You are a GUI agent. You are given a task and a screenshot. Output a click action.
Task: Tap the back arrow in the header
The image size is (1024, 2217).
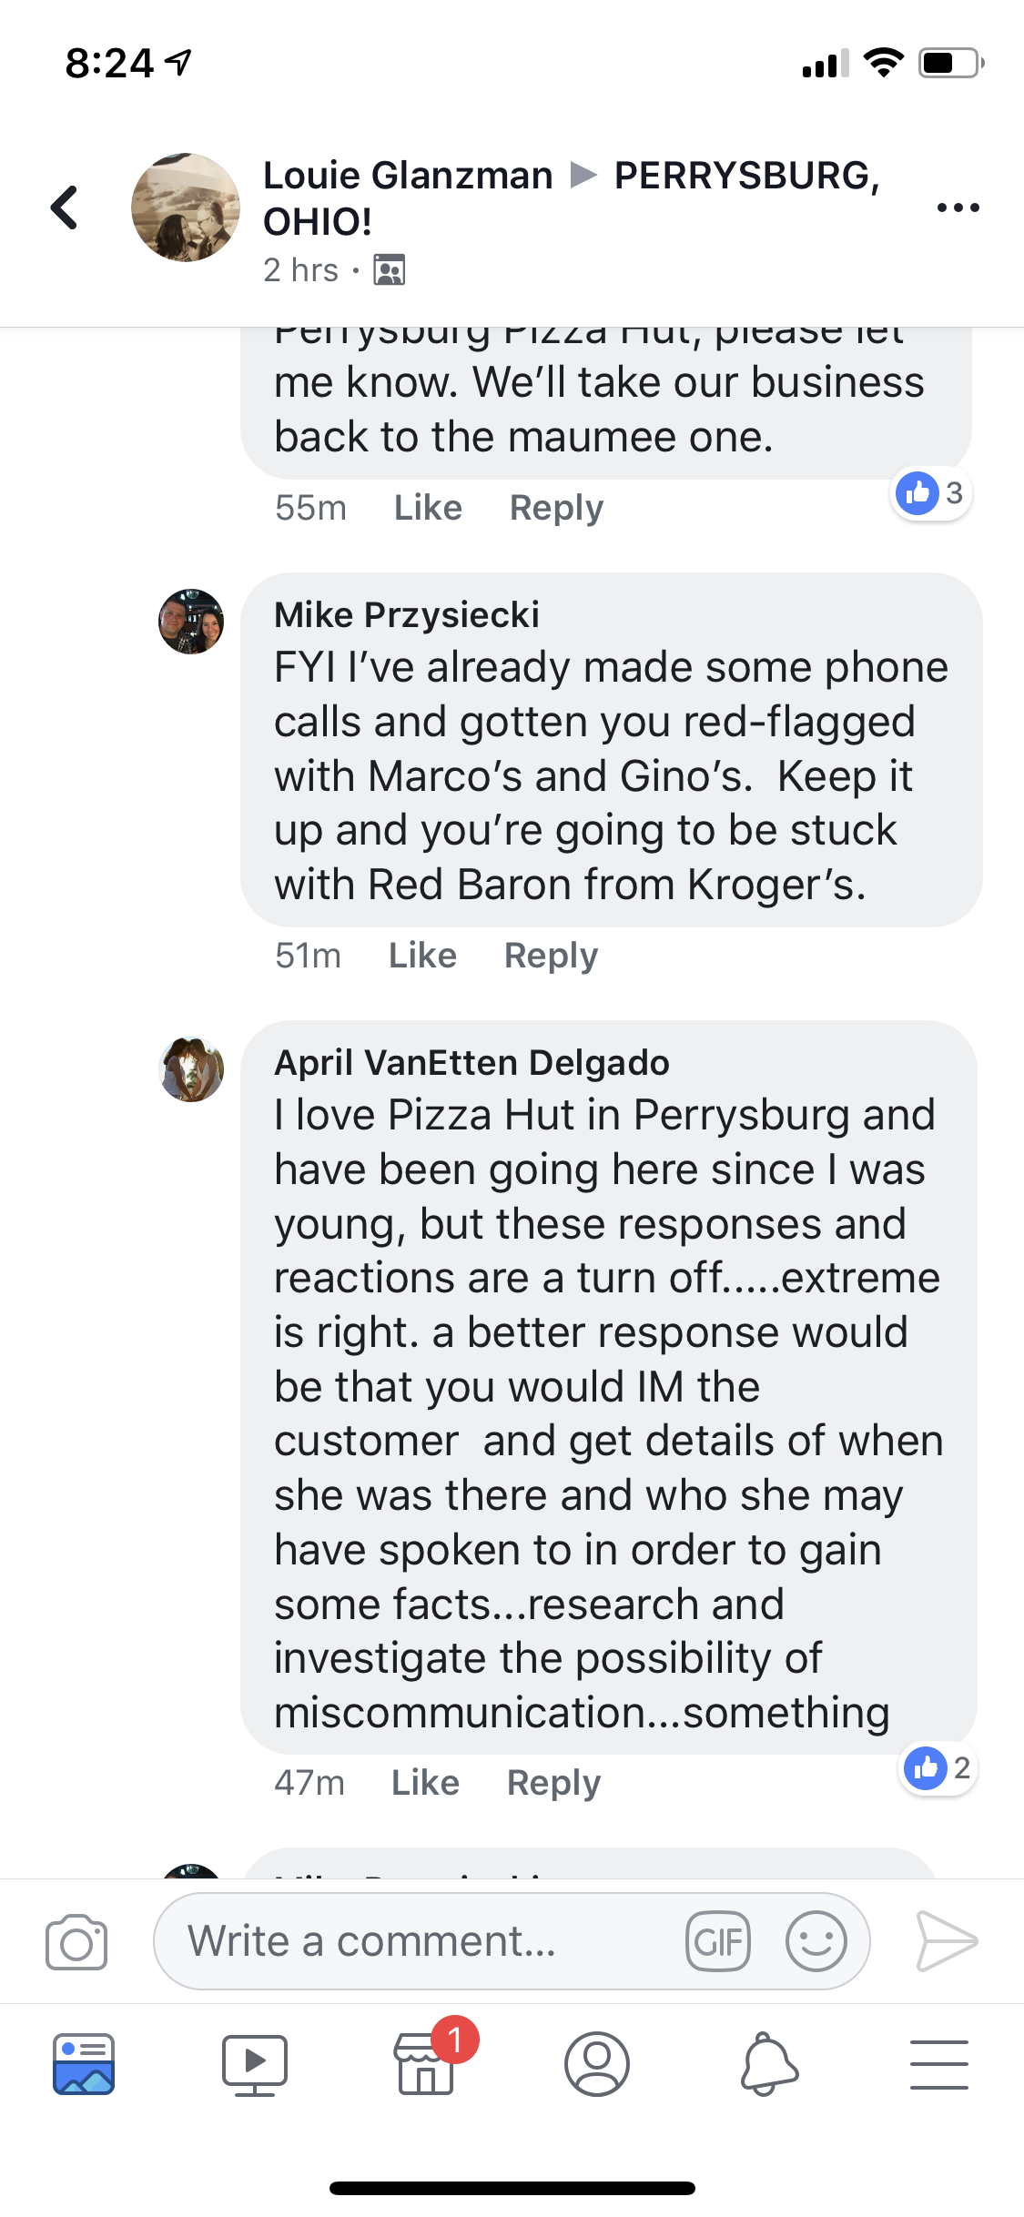click(x=65, y=208)
